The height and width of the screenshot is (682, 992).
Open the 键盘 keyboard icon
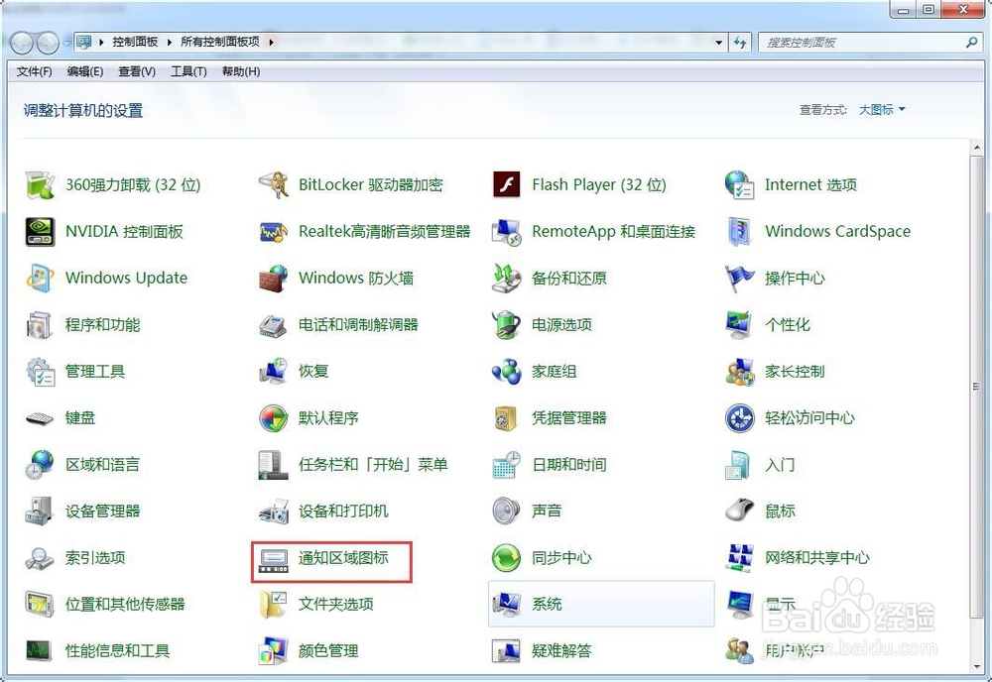click(x=40, y=418)
